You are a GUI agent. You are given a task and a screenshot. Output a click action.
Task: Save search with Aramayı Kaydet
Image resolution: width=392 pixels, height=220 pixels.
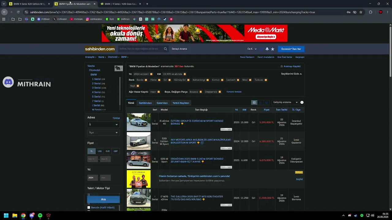click(290, 66)
